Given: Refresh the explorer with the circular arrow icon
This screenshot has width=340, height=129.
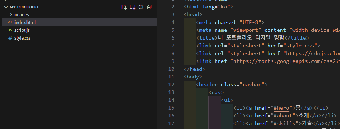Looking at the screenshot, I should point(141,7).
